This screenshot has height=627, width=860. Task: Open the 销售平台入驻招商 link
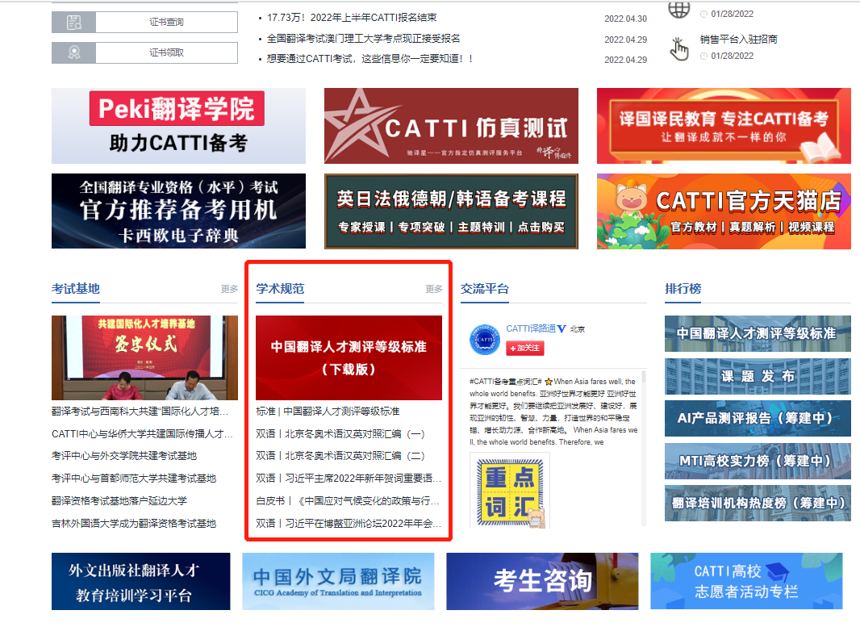(738, 39)
